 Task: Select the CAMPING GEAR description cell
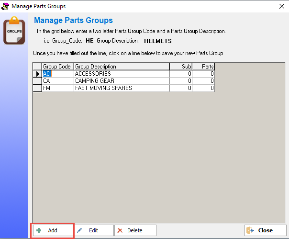(122, 81)
